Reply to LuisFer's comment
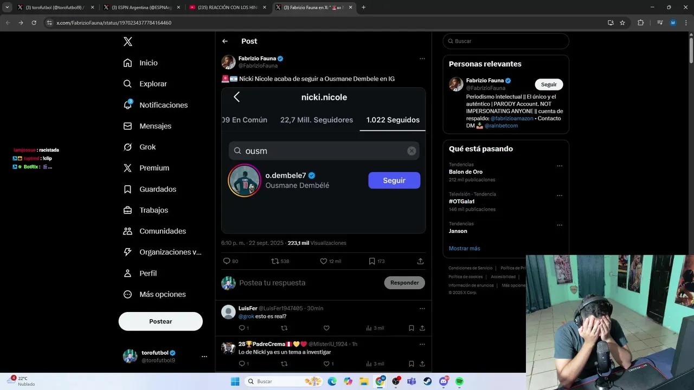 click(242, 328)
